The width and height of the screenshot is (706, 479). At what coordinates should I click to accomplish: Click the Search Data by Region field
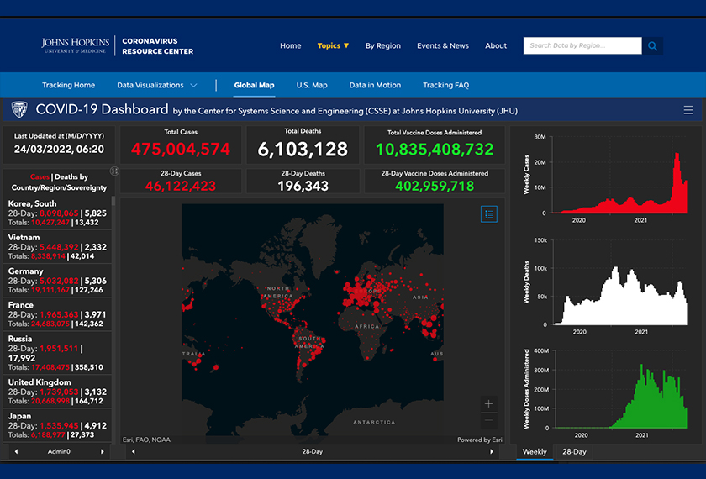(582, 45)
